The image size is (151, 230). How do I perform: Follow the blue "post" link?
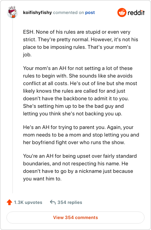point(90,12)
